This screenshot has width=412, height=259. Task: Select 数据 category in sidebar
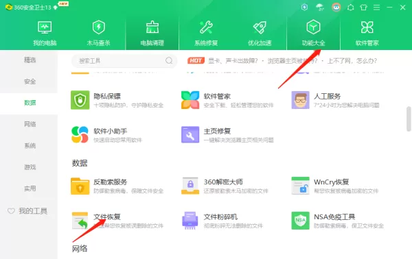[30, 103]
